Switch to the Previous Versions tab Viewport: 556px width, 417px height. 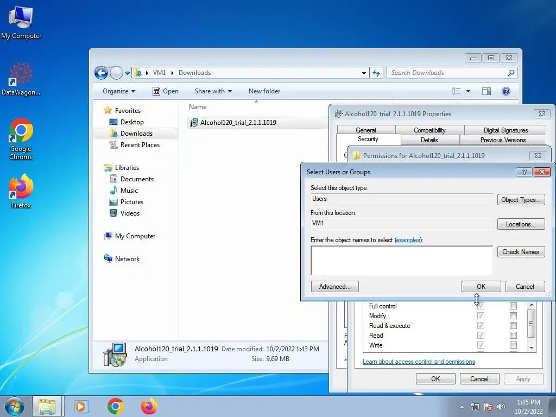[503, 140]
